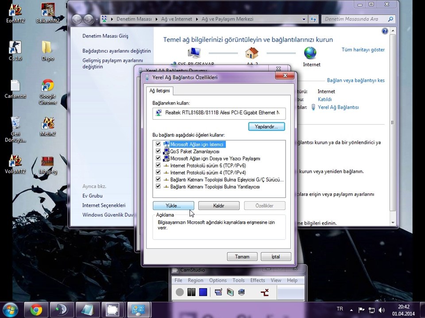
Task: Open the recent pages dropdown arrow
Action: 97,19
